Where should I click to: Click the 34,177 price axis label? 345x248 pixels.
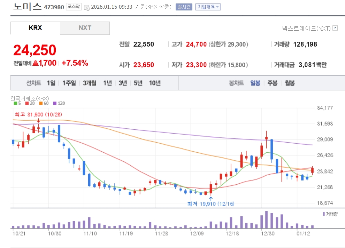325,108
